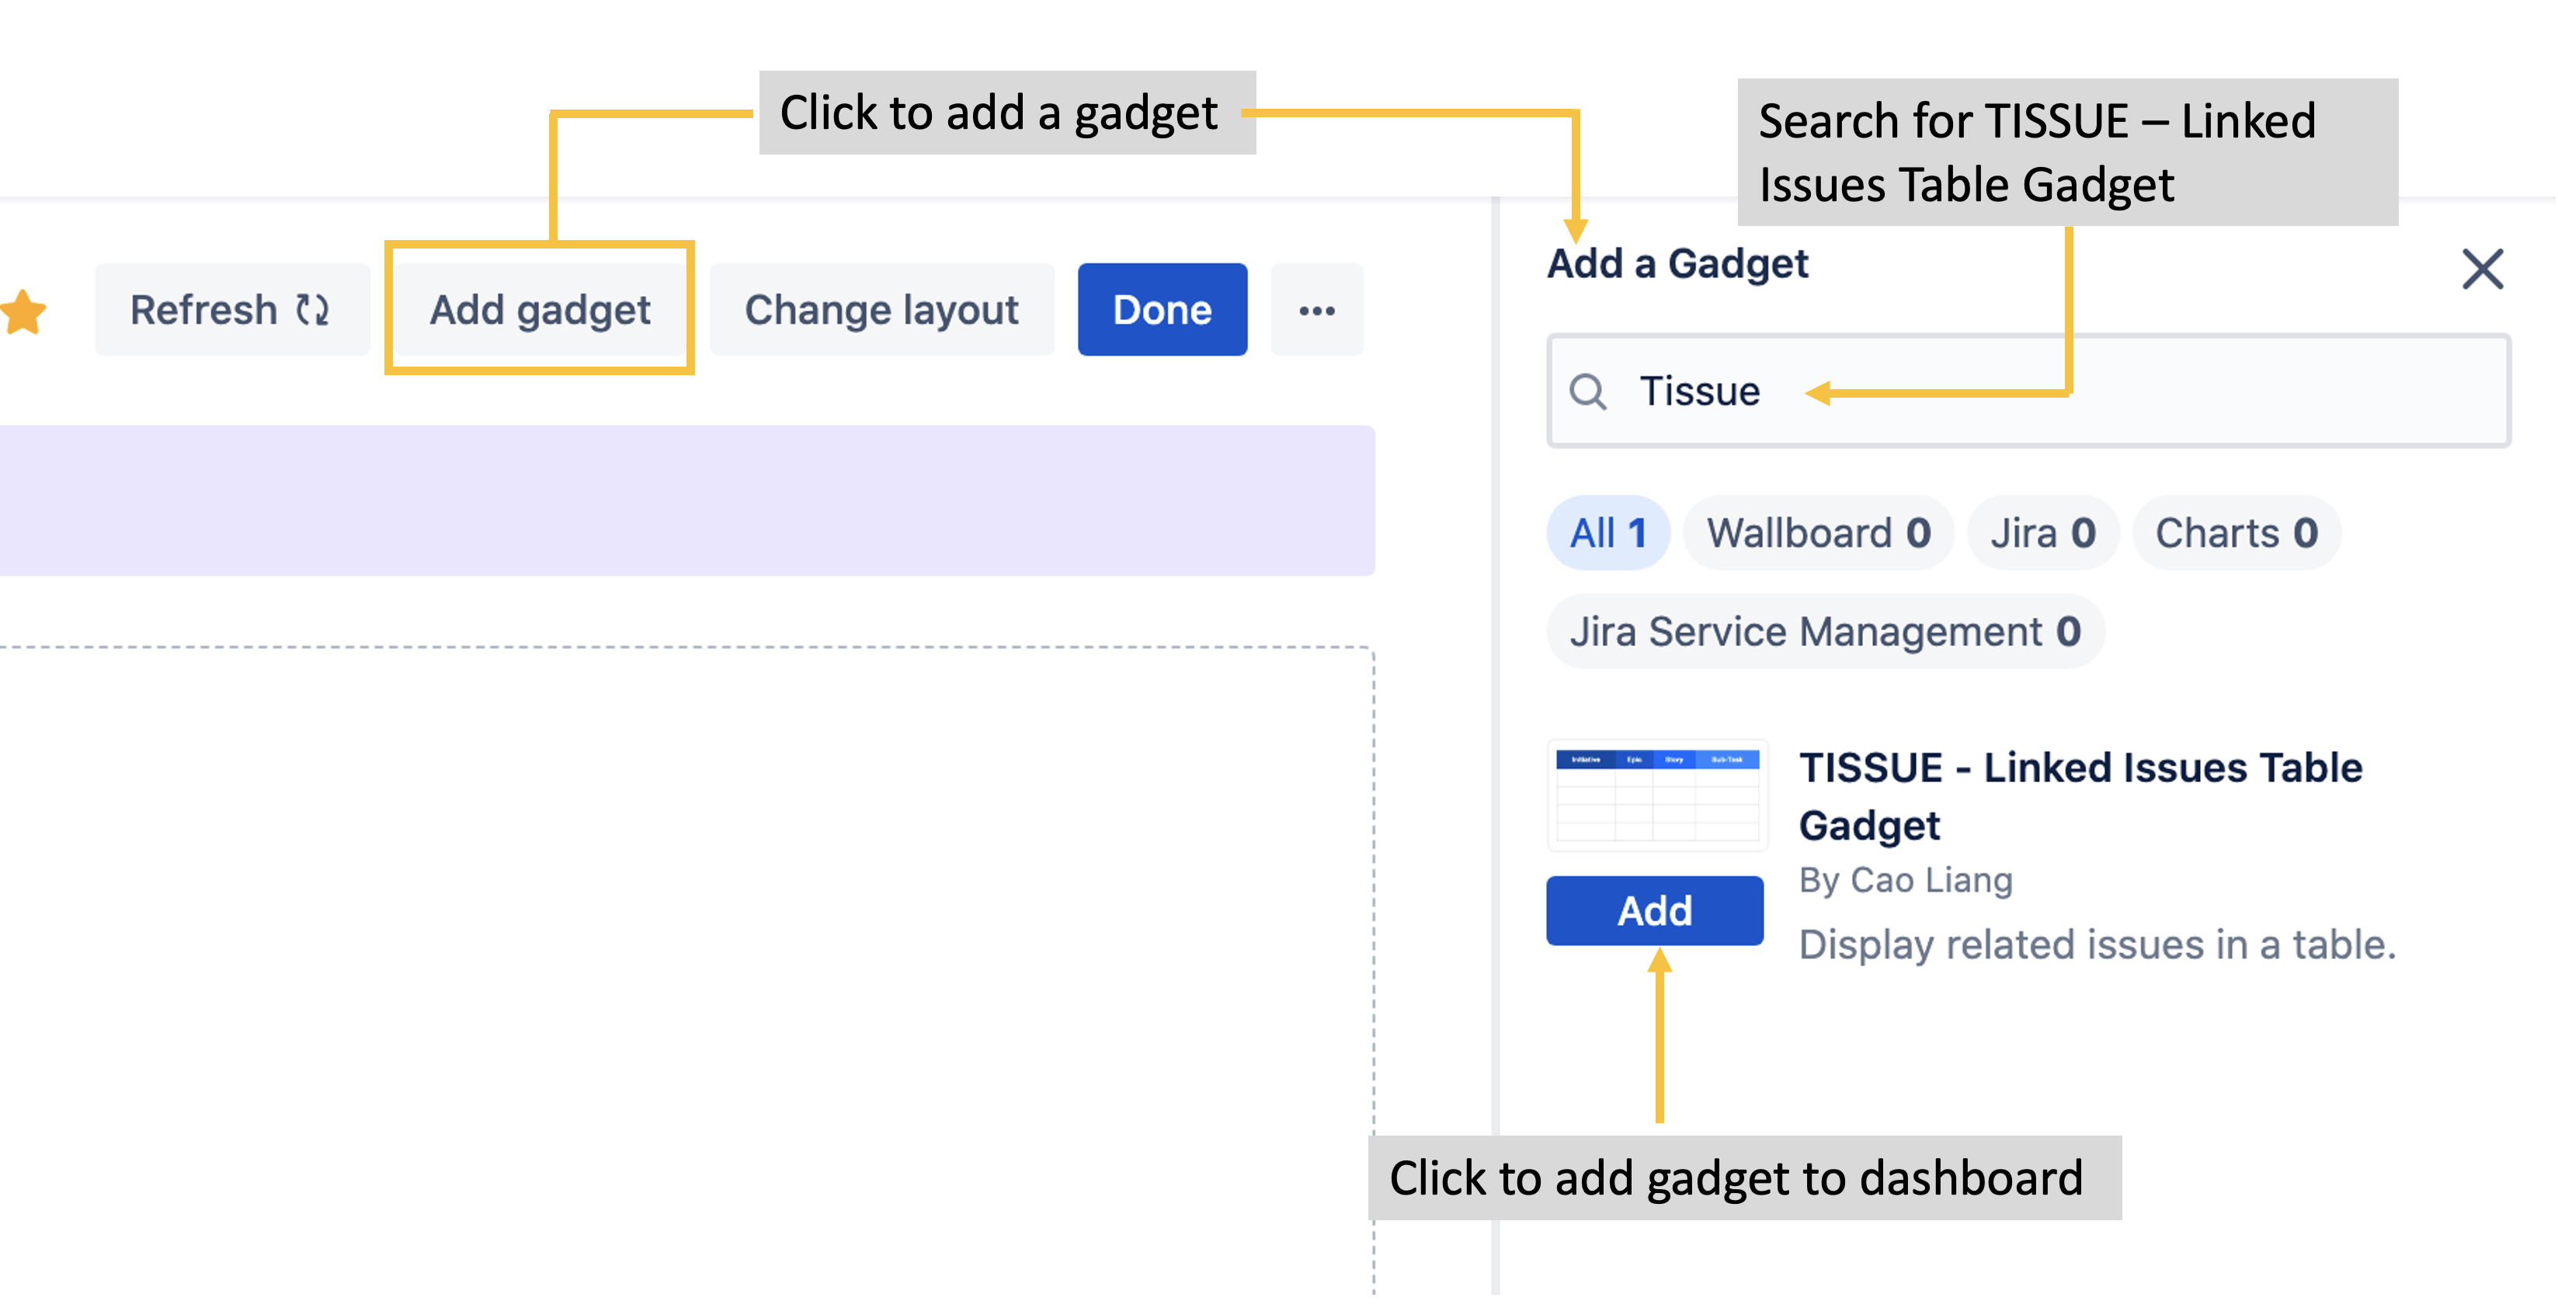
Task: Open Change layout options
Action: (x=882, y=310)
